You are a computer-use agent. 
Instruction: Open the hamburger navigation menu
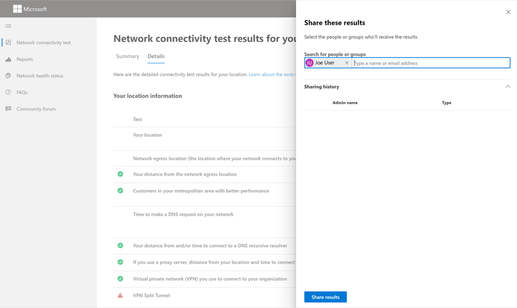click(x=8, y=26)
